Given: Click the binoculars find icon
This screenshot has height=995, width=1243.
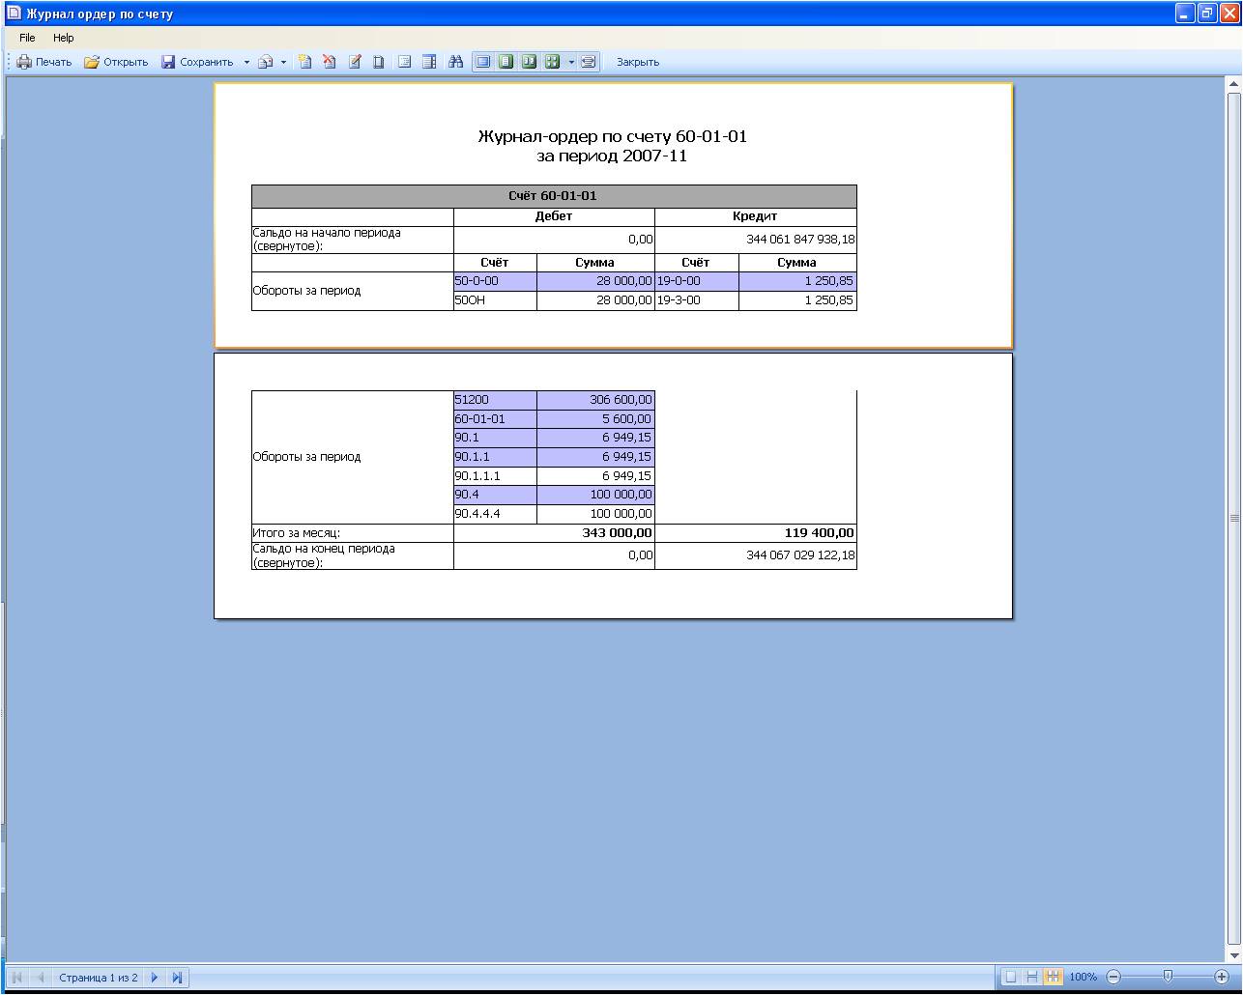Looking at the screenshot, I should point(456,62).
